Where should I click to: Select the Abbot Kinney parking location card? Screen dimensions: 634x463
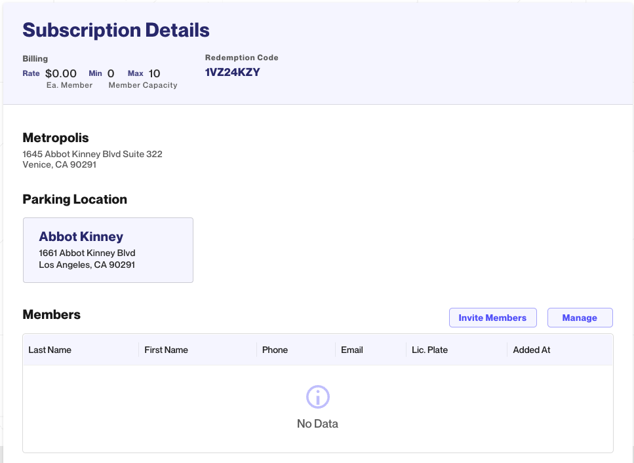point(108,250)
